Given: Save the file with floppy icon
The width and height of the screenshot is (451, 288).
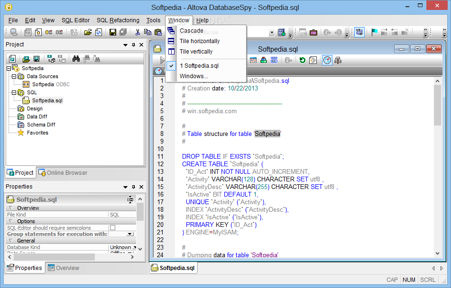Looking at the screenshot, I should 113,32.
